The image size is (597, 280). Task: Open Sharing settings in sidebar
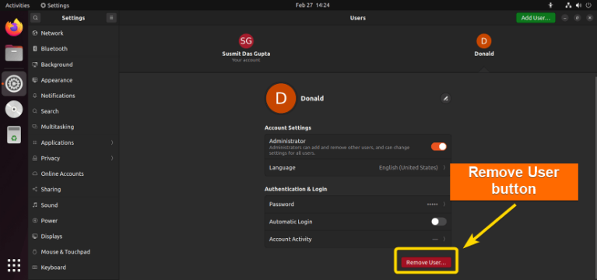pos(73,190)
